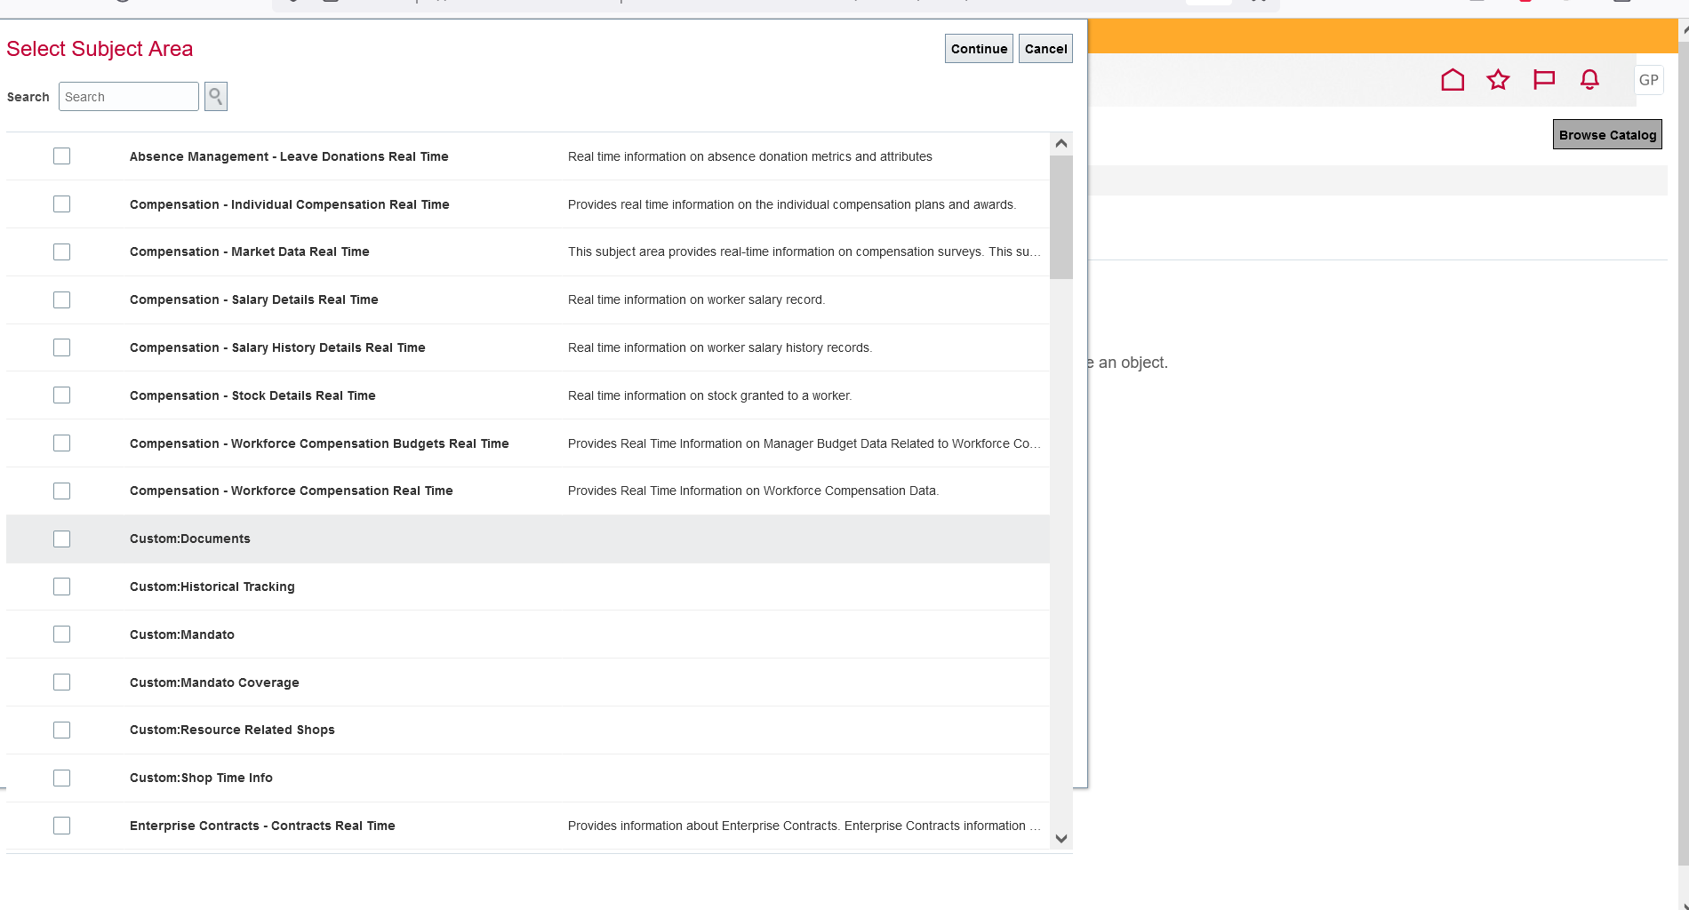Check the Enterprise Contracts - Contracts checkbox

(x=61, y=826)
